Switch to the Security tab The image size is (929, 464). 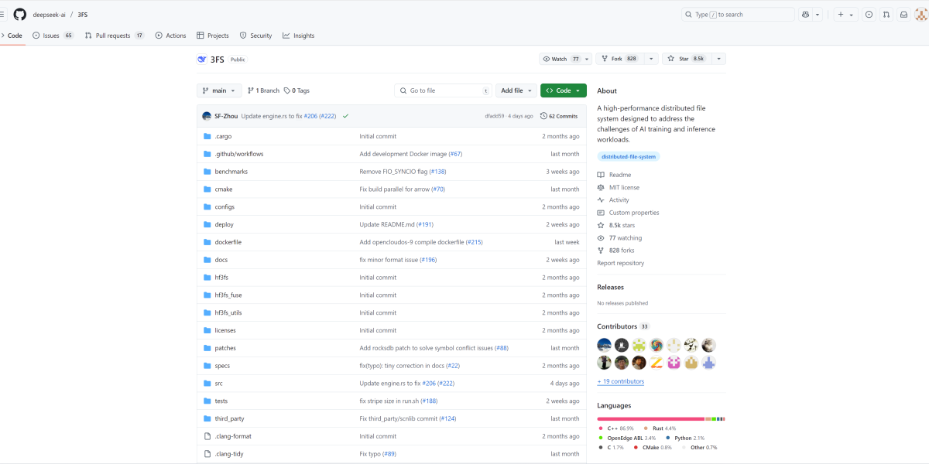(x=255, y=36)
